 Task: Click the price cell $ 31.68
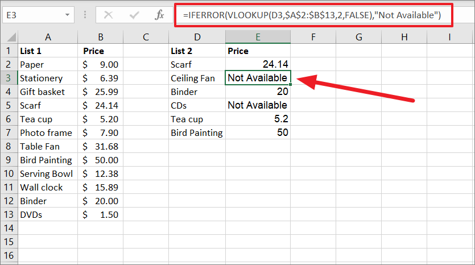(101, 146)
